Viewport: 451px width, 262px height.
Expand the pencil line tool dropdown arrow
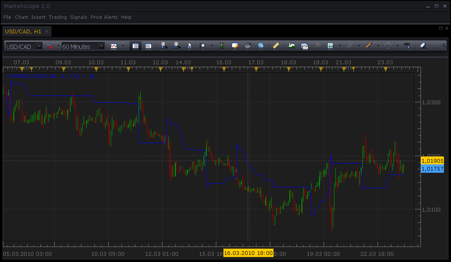(x=378, y=46)
